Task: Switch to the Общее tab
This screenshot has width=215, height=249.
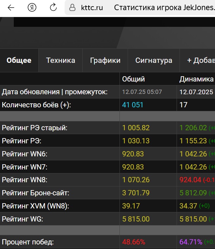Action: pos(19,61)
